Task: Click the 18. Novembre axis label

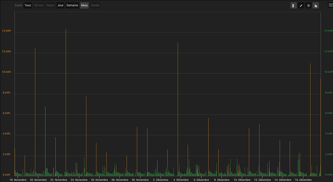Action: click(x=18, y=180)
